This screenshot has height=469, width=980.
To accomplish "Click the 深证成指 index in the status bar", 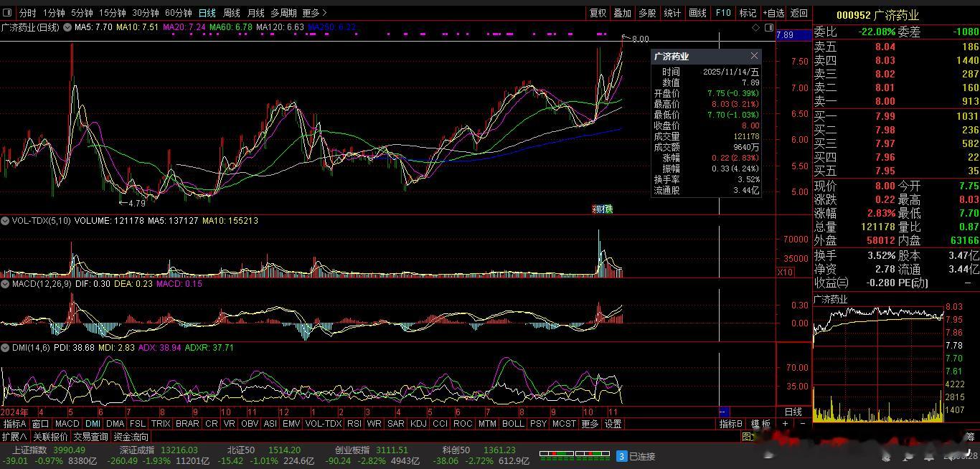I will (138, 450).
